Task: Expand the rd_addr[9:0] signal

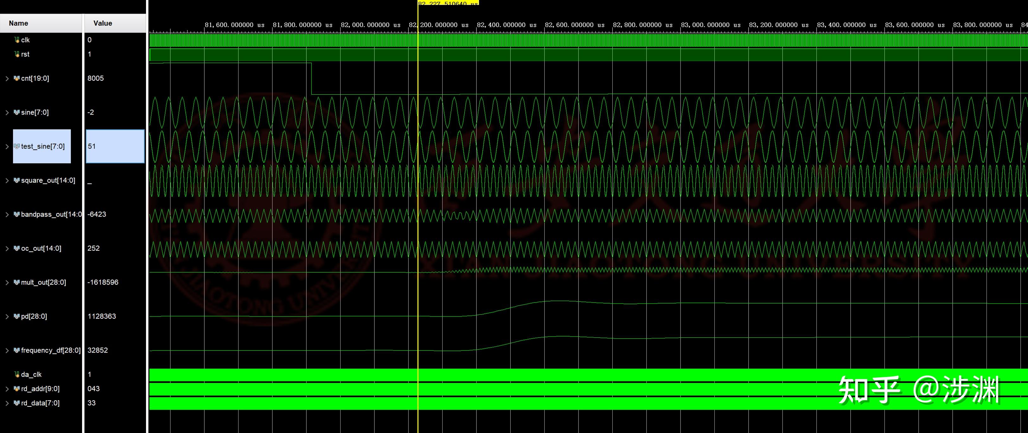Action: [x=7, y=388]
